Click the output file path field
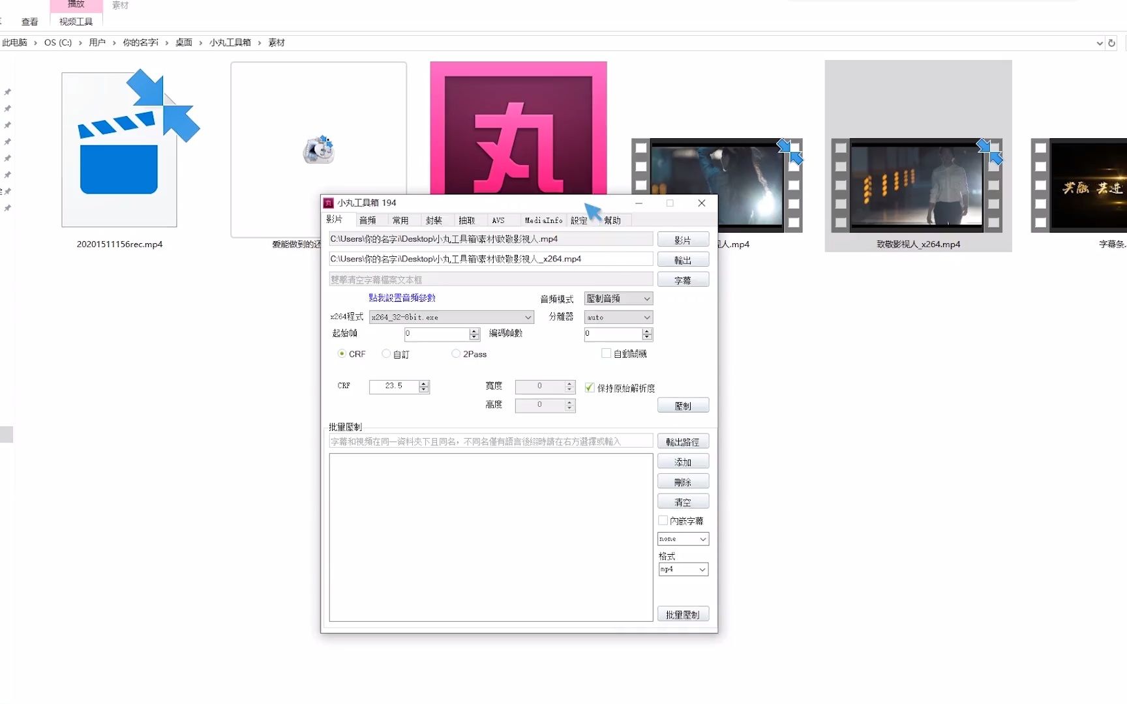The height and width of the screenshot is (704, 1127). point(490,259)
